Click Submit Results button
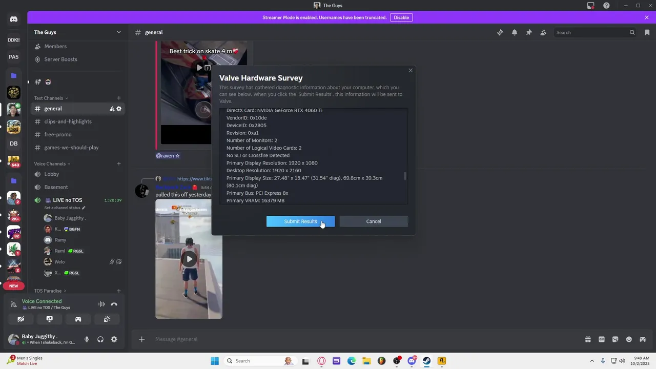Viewport: 656px width, 369px height. pyautogui.click(x=300, y=221)
